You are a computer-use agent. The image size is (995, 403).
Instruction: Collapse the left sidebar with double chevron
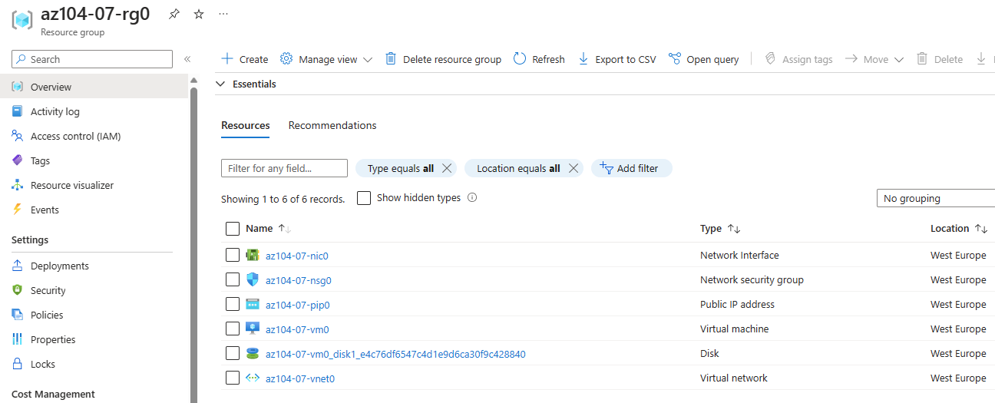pyautogui.click(x=187, y=59)
